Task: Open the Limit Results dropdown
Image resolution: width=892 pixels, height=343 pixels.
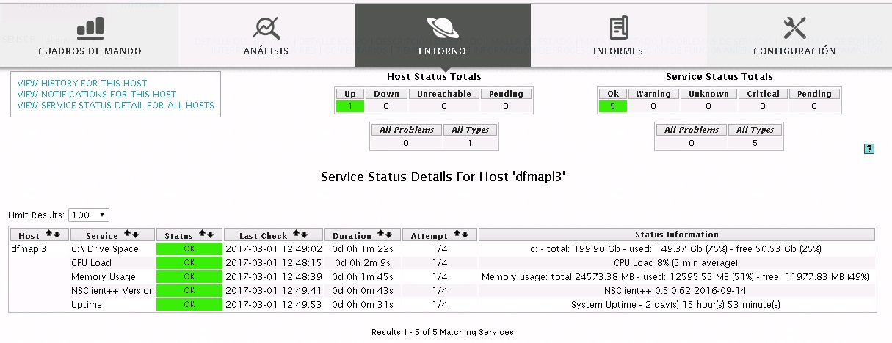Action: pos(88,215)
